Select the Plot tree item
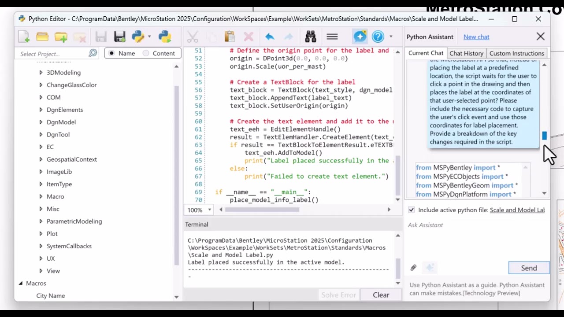Viewport: 564px width, 317px height. pos(52,233)
